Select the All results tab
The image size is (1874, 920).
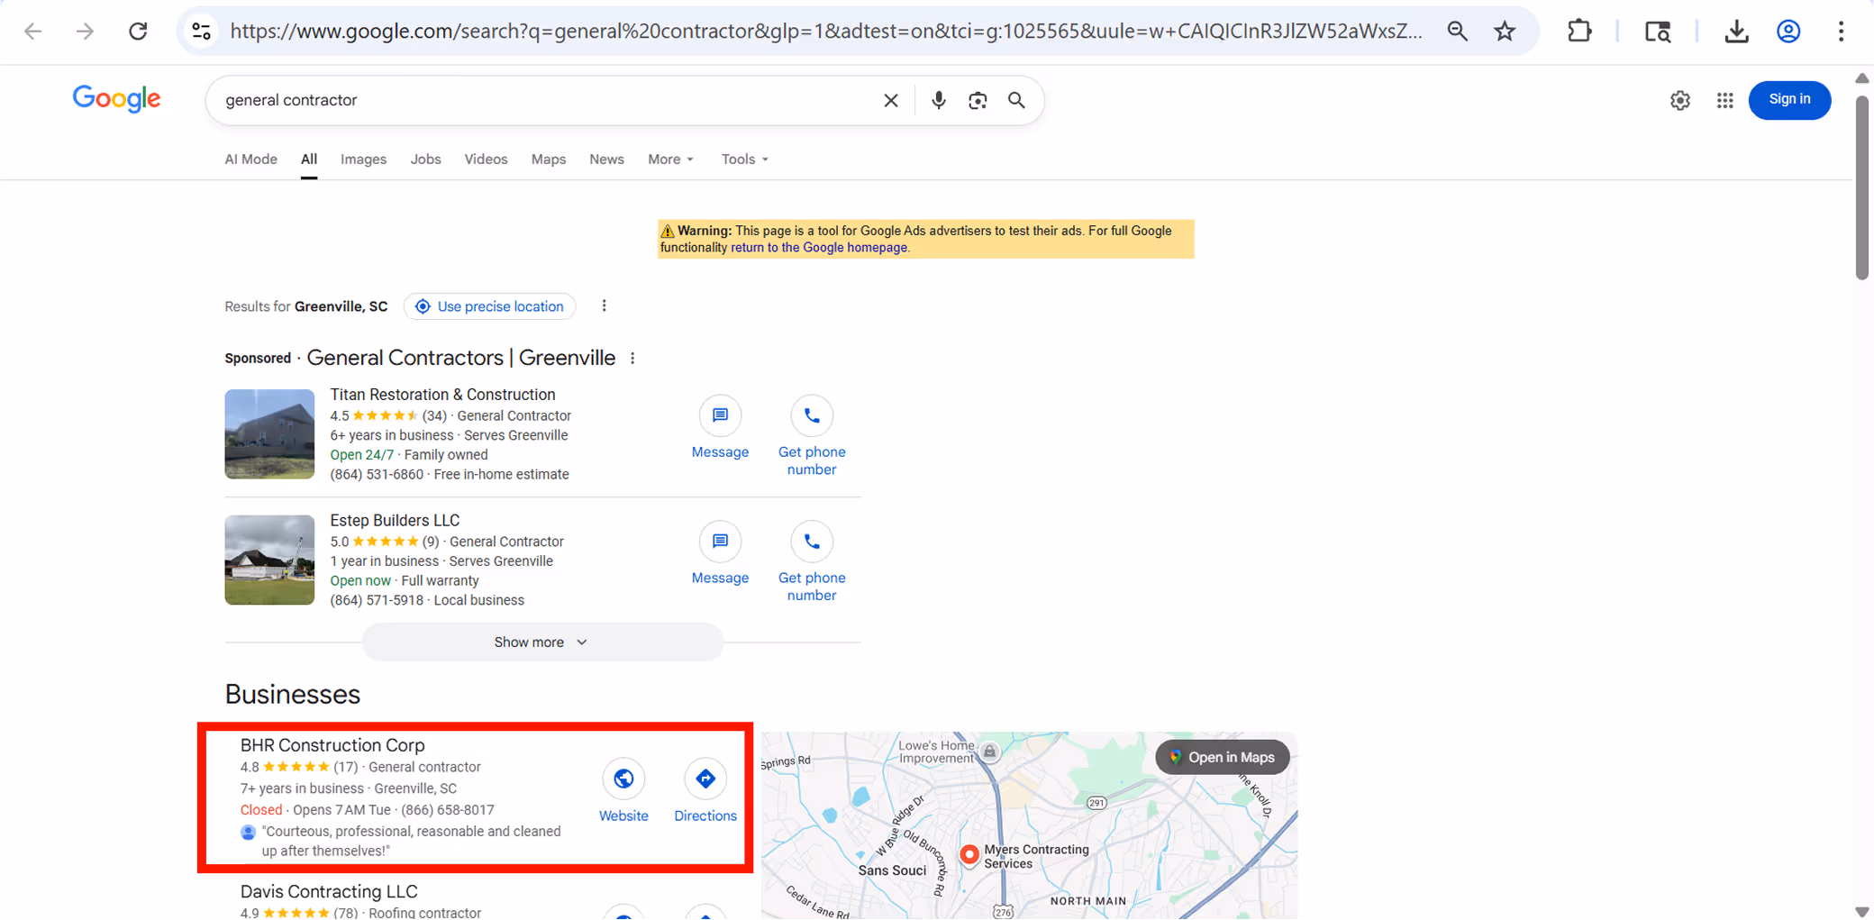(x=309, y=159)
